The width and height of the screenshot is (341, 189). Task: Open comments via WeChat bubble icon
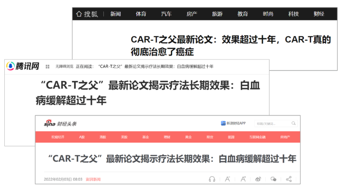(x=273, y=179)
